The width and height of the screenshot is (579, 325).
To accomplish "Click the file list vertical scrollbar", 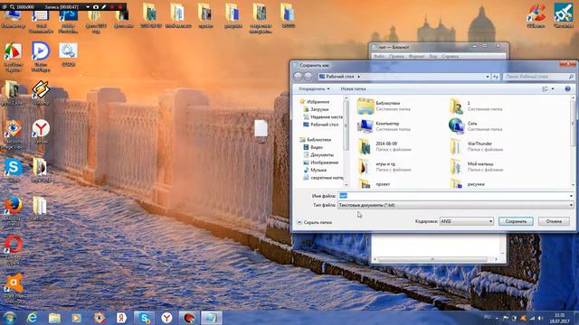I will tap(573, 142).
